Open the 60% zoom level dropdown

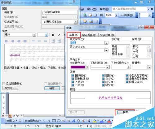pyautogui.click(x=116, y=15)
